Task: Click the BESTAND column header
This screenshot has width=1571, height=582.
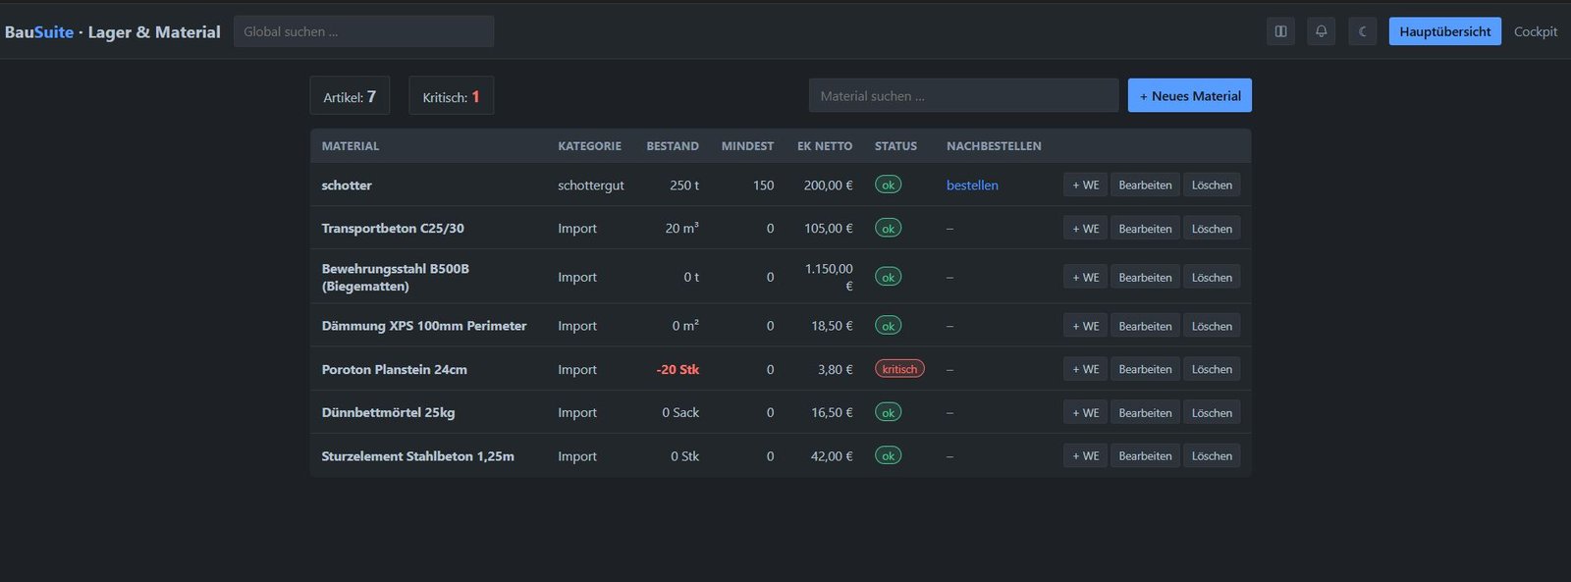Action: (x=673, y=146)
